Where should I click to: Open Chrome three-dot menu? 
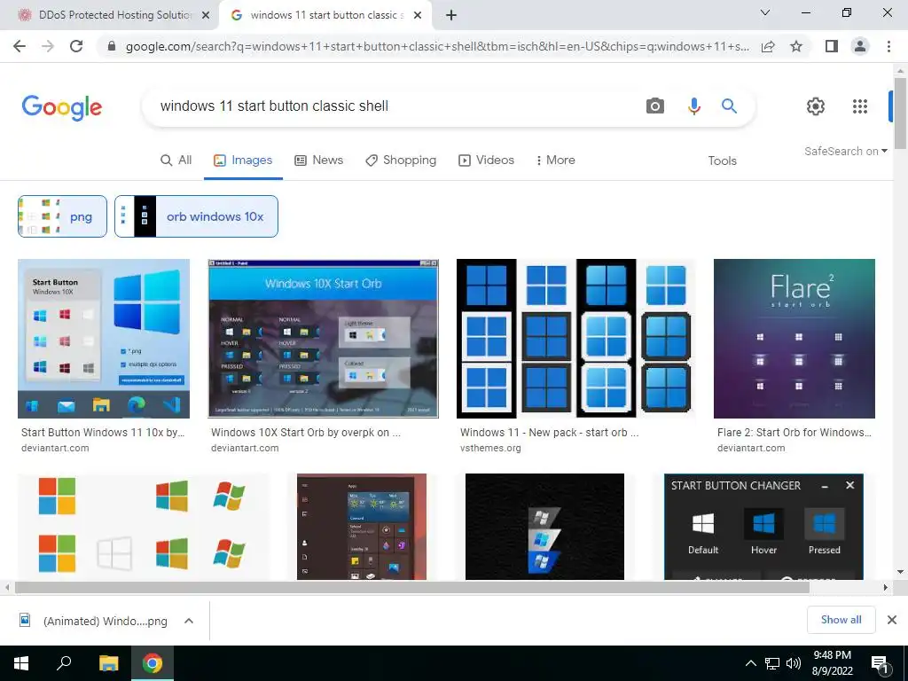(x=888, y=46)
